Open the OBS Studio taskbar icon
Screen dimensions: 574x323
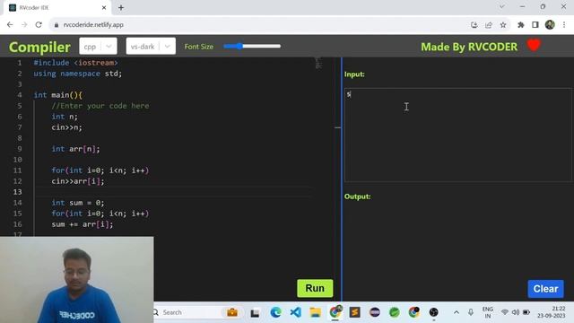434,312
